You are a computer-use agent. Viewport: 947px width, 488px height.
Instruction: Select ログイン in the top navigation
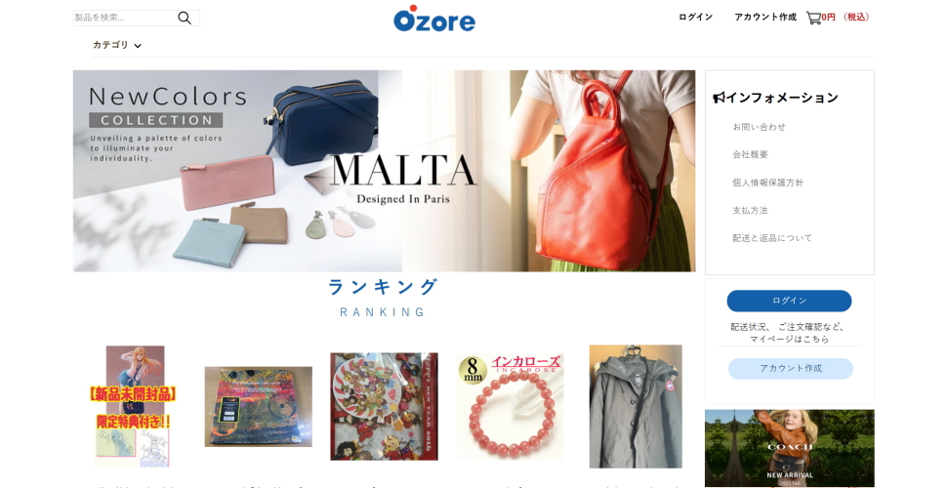coord(696,17)
